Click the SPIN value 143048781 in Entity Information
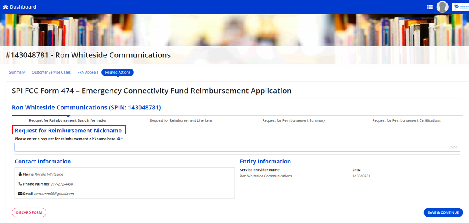Screen dimensions: 469x223 coord(361,176)
